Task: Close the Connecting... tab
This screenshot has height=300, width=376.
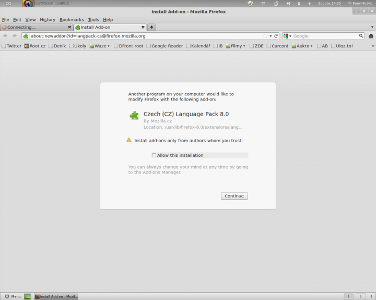Action: point(69,27)
